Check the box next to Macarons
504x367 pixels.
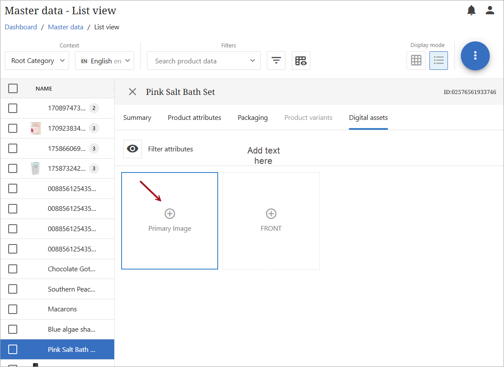click(x=13, y=309)
